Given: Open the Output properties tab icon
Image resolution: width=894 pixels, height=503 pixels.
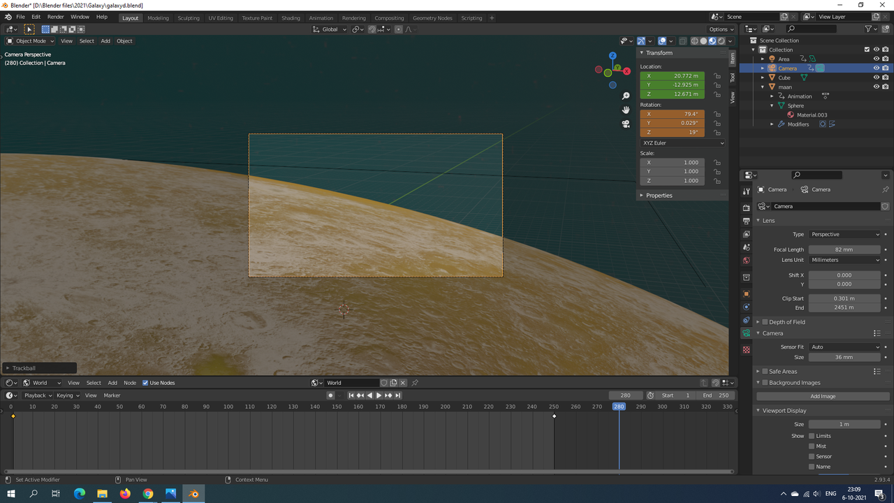Looking at the screenshot, I should click(x=746, y=221).
